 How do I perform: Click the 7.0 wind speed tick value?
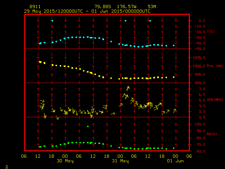202,89
